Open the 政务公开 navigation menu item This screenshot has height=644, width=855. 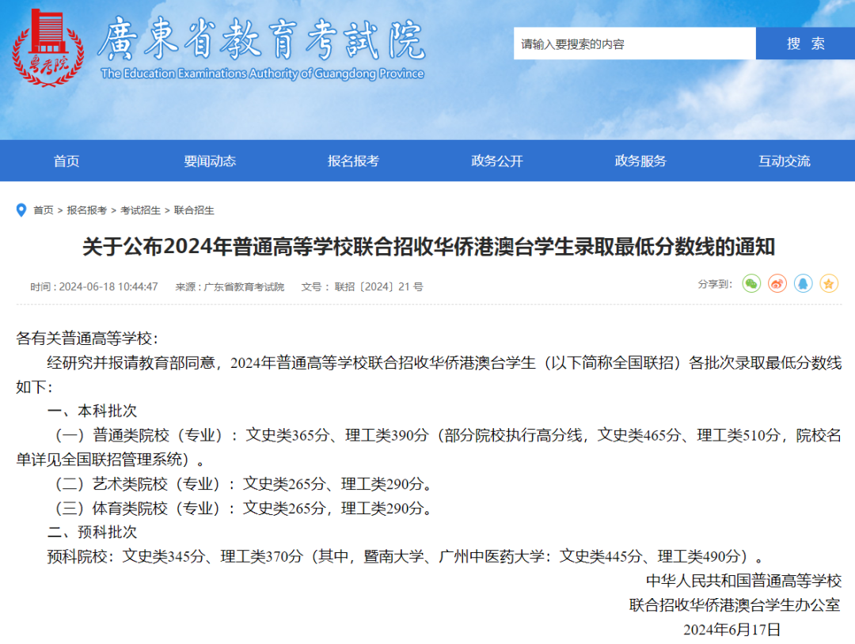(x=496, y=161)
